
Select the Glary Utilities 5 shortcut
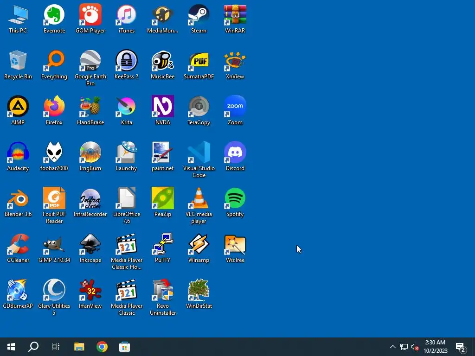(x=54, y=290)
